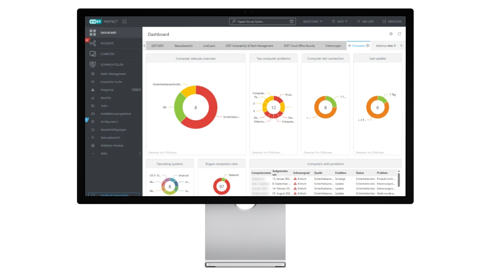Screen dimensions: 491x276
Task: Open the Incidents sidebar icon
Action: click(x=93, y=43)
